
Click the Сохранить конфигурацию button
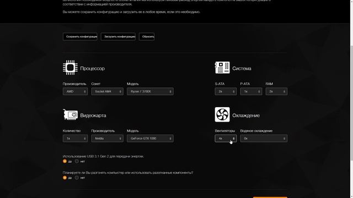[x=80, y=37]
